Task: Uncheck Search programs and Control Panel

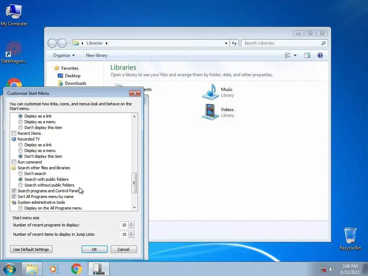Action: 14,191
